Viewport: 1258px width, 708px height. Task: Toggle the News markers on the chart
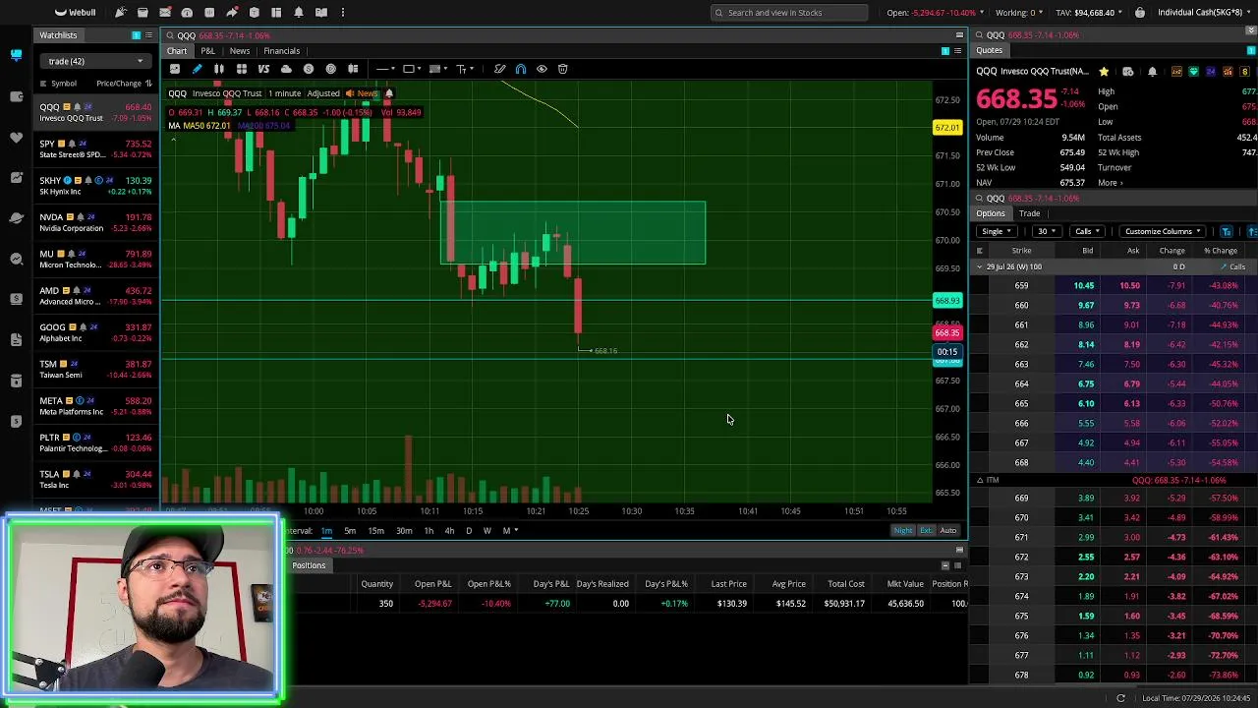(x=362, y=93)
